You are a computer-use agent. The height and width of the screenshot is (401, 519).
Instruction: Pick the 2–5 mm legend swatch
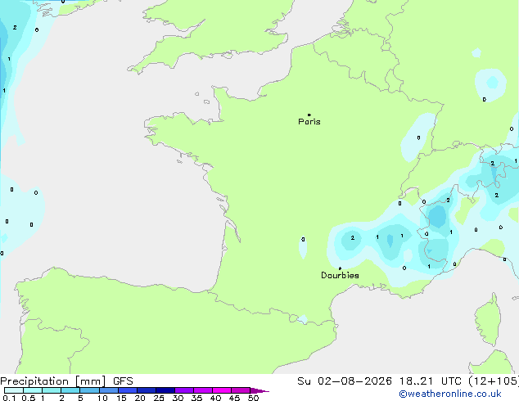(x=70, y=390)
